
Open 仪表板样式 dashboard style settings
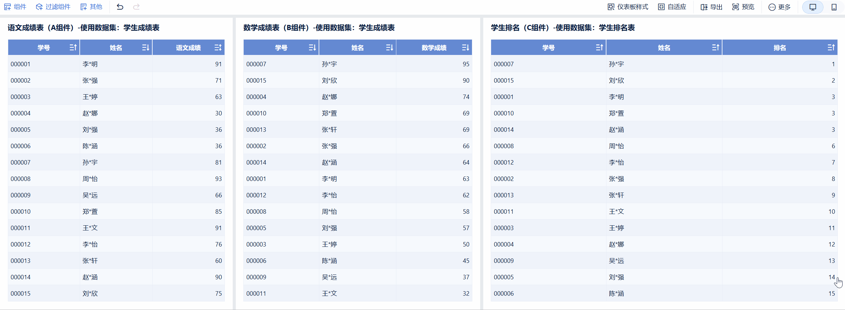[x=628, y=7]
